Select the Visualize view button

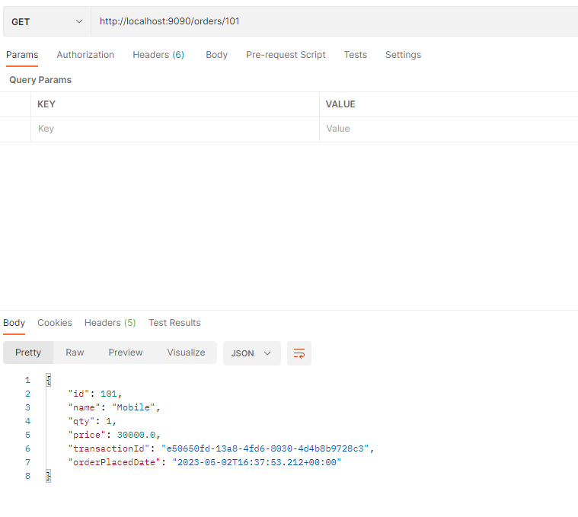[x=186, y=353]
